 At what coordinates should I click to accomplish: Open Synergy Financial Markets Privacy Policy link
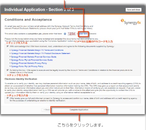pyautogui.click(x=29, y=63)
